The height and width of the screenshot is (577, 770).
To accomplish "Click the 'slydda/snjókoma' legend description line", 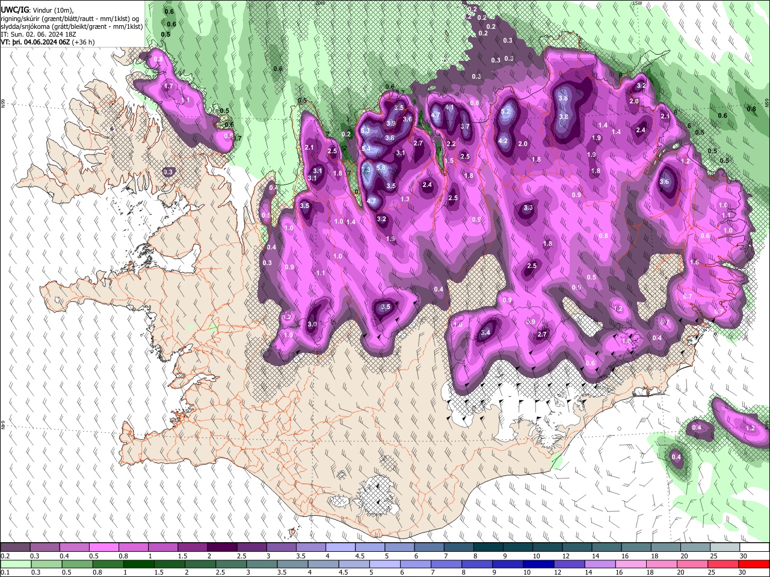I will pos(72,27).
